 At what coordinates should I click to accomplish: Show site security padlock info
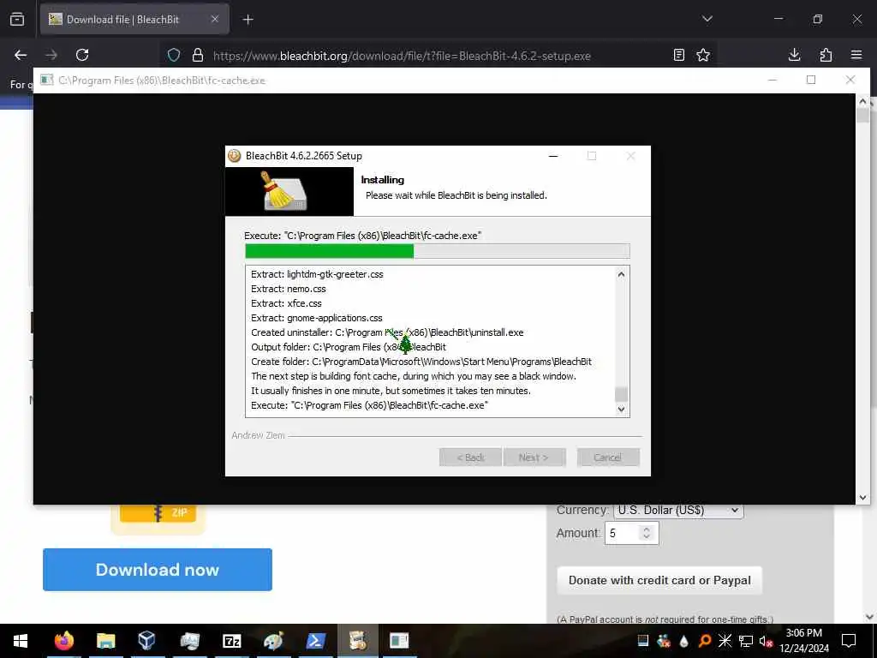click(x=198, y=56)
